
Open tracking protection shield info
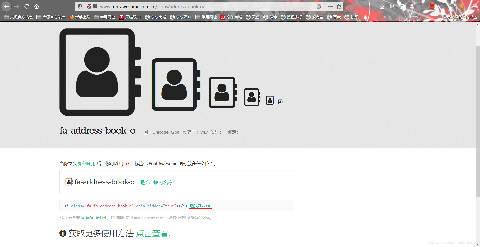click(80, 6)
